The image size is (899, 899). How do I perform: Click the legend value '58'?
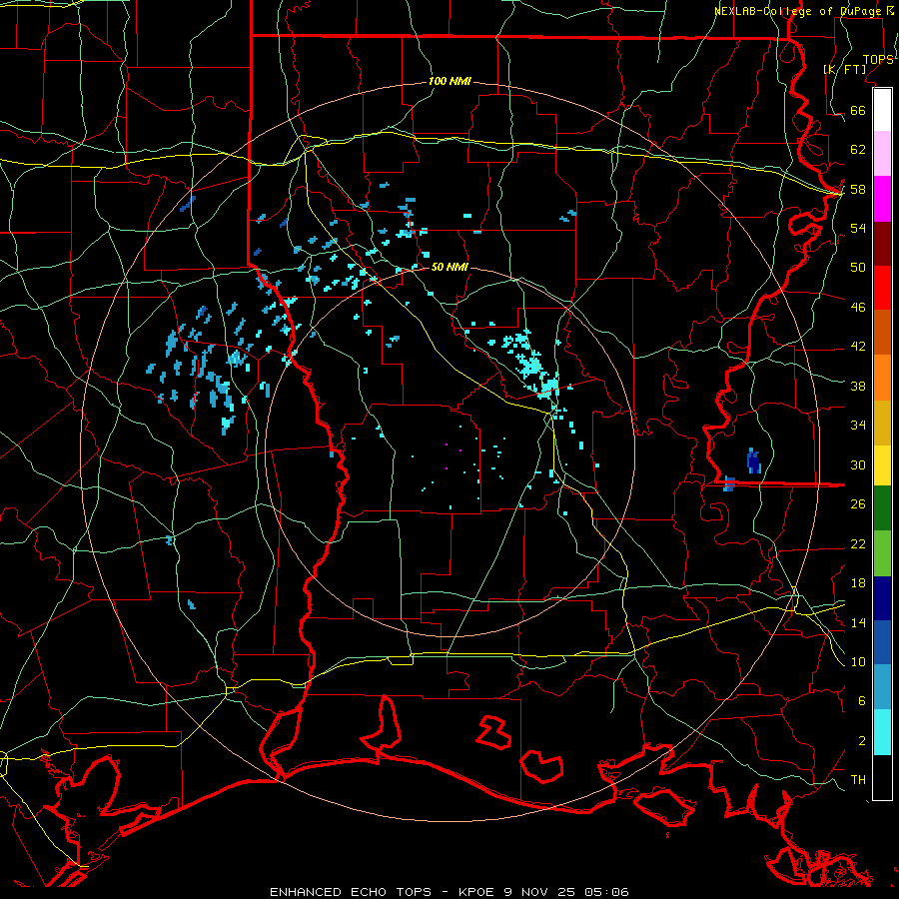pyautogui.click(x=858, y=189)
